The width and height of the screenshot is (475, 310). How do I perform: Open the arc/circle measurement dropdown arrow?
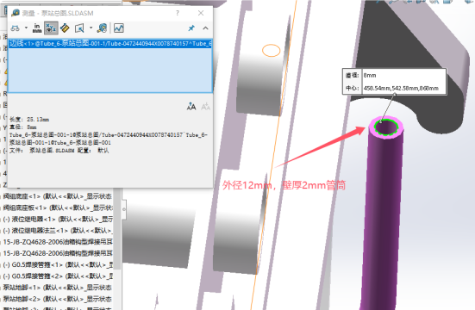[x=26, y=28]
